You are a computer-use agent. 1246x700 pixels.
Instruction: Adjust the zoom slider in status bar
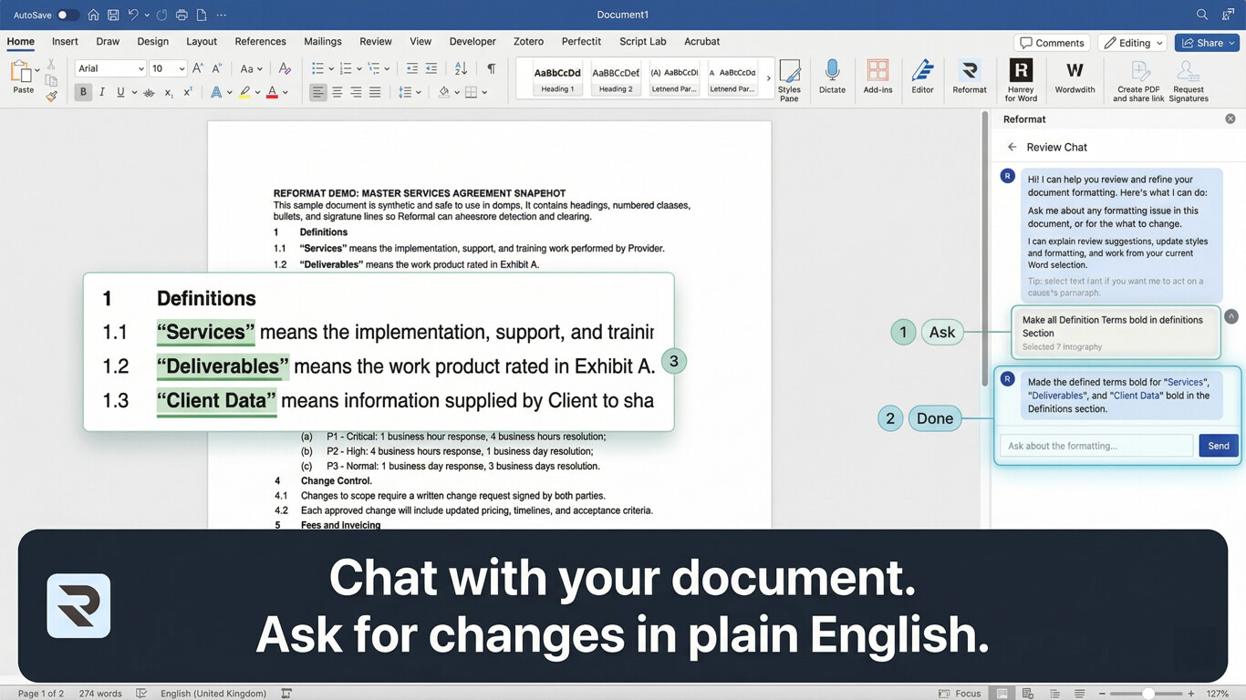tap(1148, 694)
